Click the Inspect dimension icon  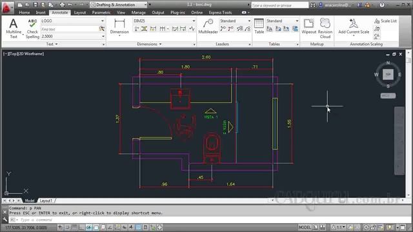[x=175, y=28]
